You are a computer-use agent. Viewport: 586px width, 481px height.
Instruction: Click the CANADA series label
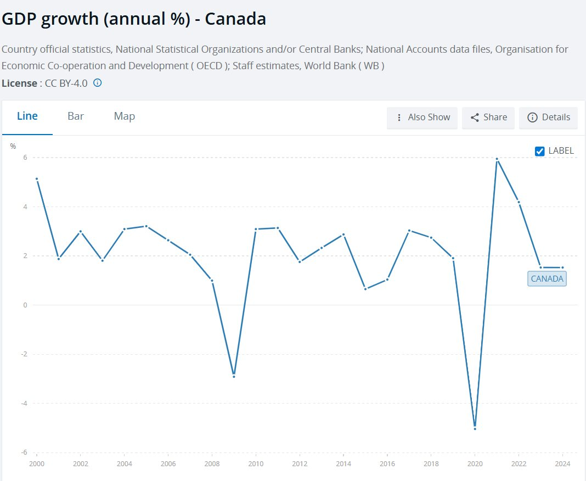coord(547,278)
